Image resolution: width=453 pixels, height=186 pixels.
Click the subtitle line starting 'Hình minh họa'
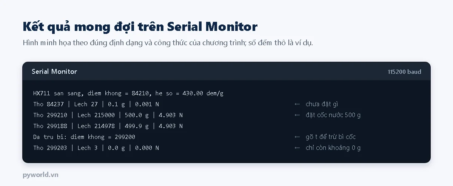tap(168, 43)
